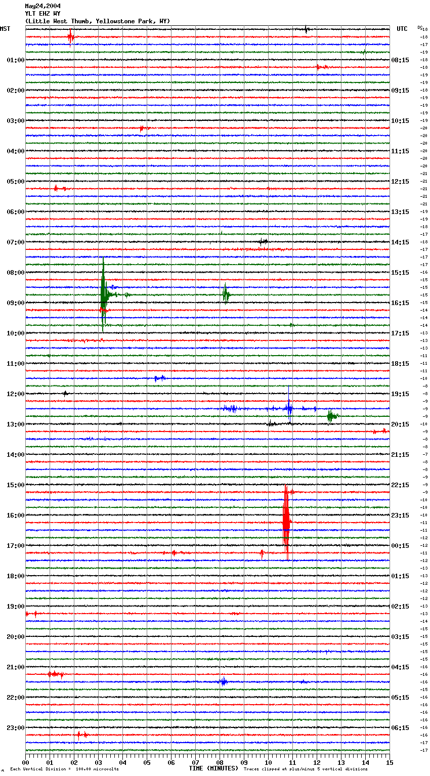Select the 03:00 MST row label

point(16,121)
